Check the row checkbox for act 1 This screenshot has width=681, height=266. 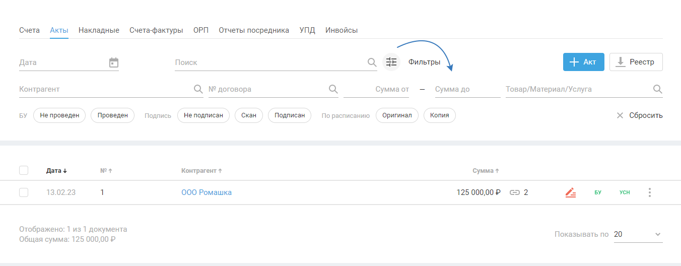[24, 192]
